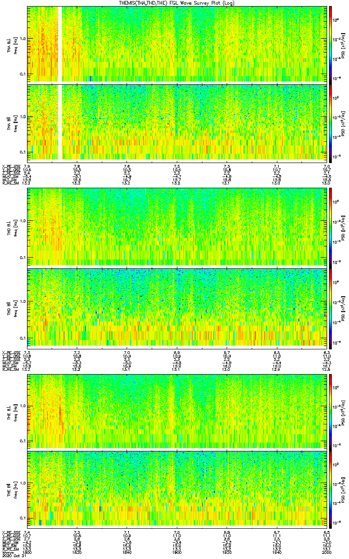349x559 pixels.
Task: Click the '1940' time tick label
Action: pyautogui.click(x=276, y=552)
